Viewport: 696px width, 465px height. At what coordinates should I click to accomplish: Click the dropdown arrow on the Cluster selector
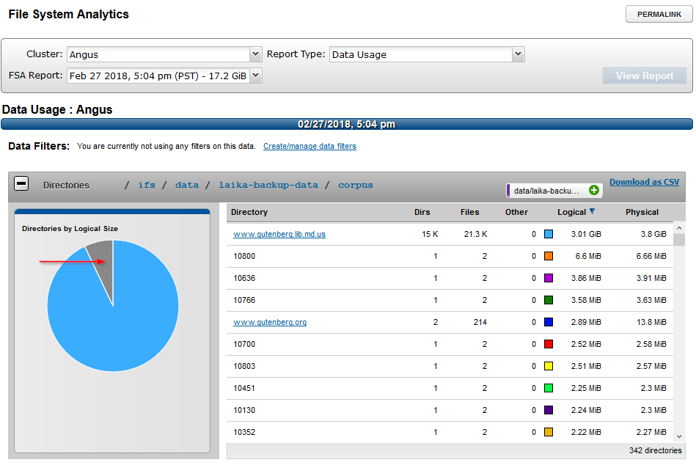coord(255,54)
